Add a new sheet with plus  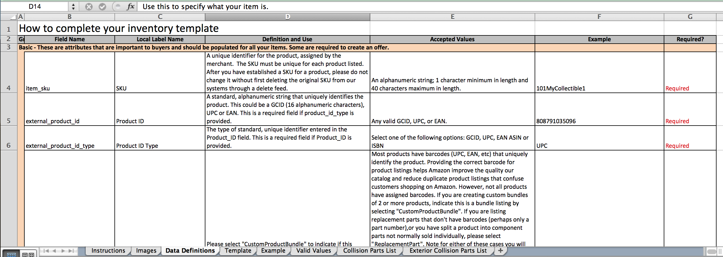point(501,251)
